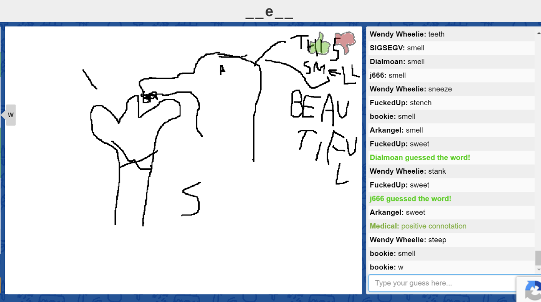Click the 'w' speech bubble on left edge
This screenshot has height=302, width=541.
click(x=11, y=115)
